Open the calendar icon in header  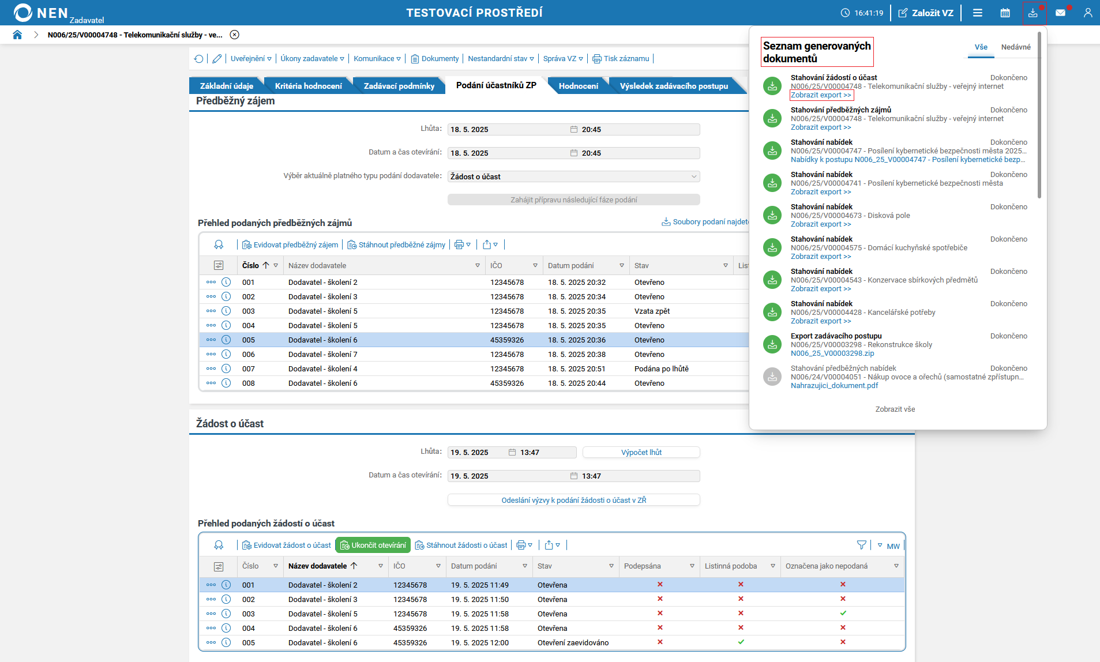pyautogui.click(x=1005, y=13)
